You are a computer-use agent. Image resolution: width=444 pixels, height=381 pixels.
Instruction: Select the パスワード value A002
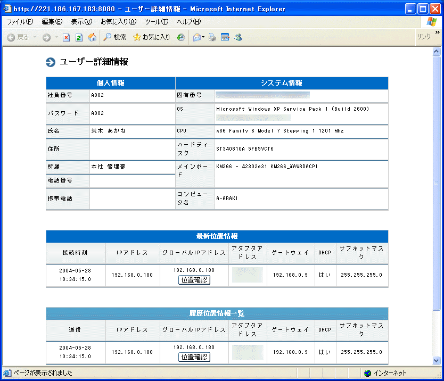tap(97, 113)
